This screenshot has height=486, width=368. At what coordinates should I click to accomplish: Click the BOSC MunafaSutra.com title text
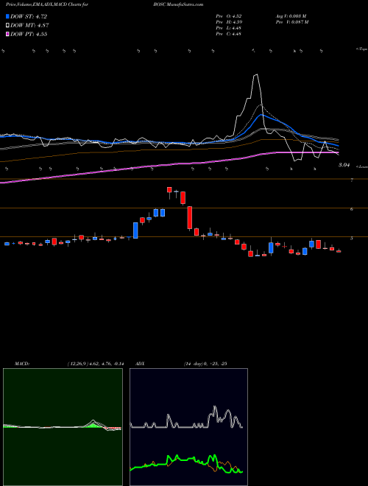click(178, 4)
